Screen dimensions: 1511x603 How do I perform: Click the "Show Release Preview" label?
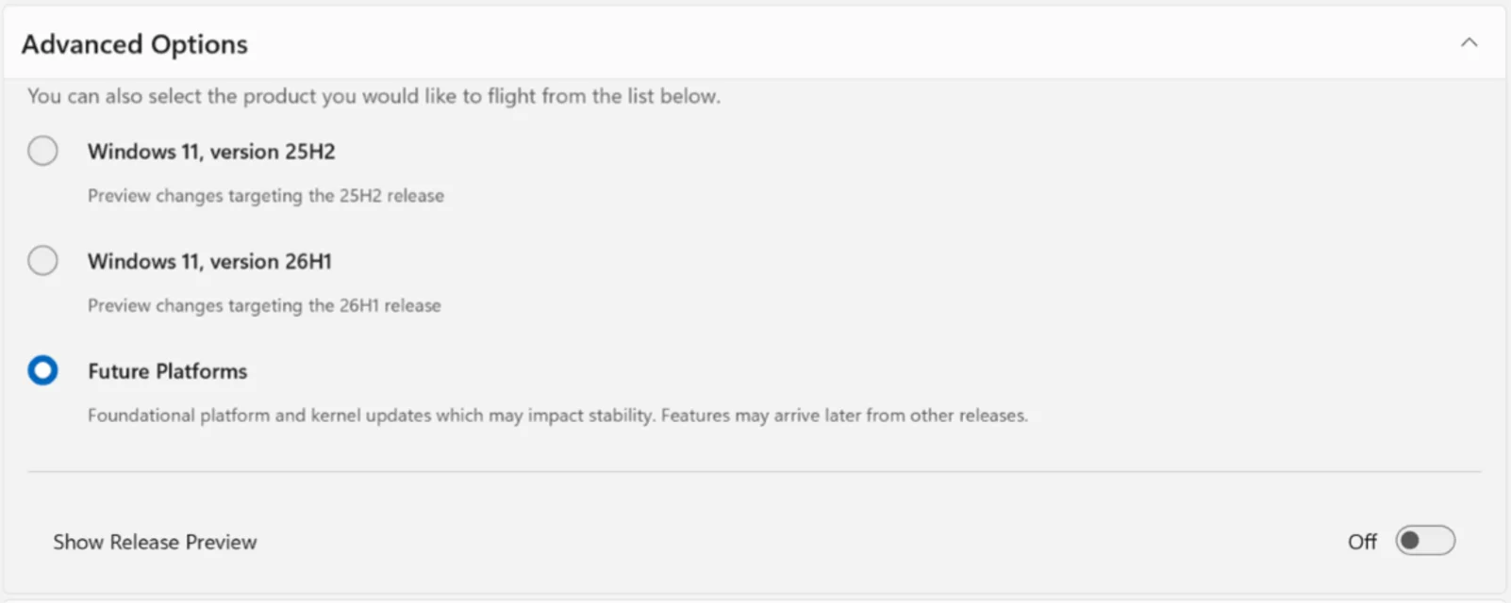pos(155,542)
